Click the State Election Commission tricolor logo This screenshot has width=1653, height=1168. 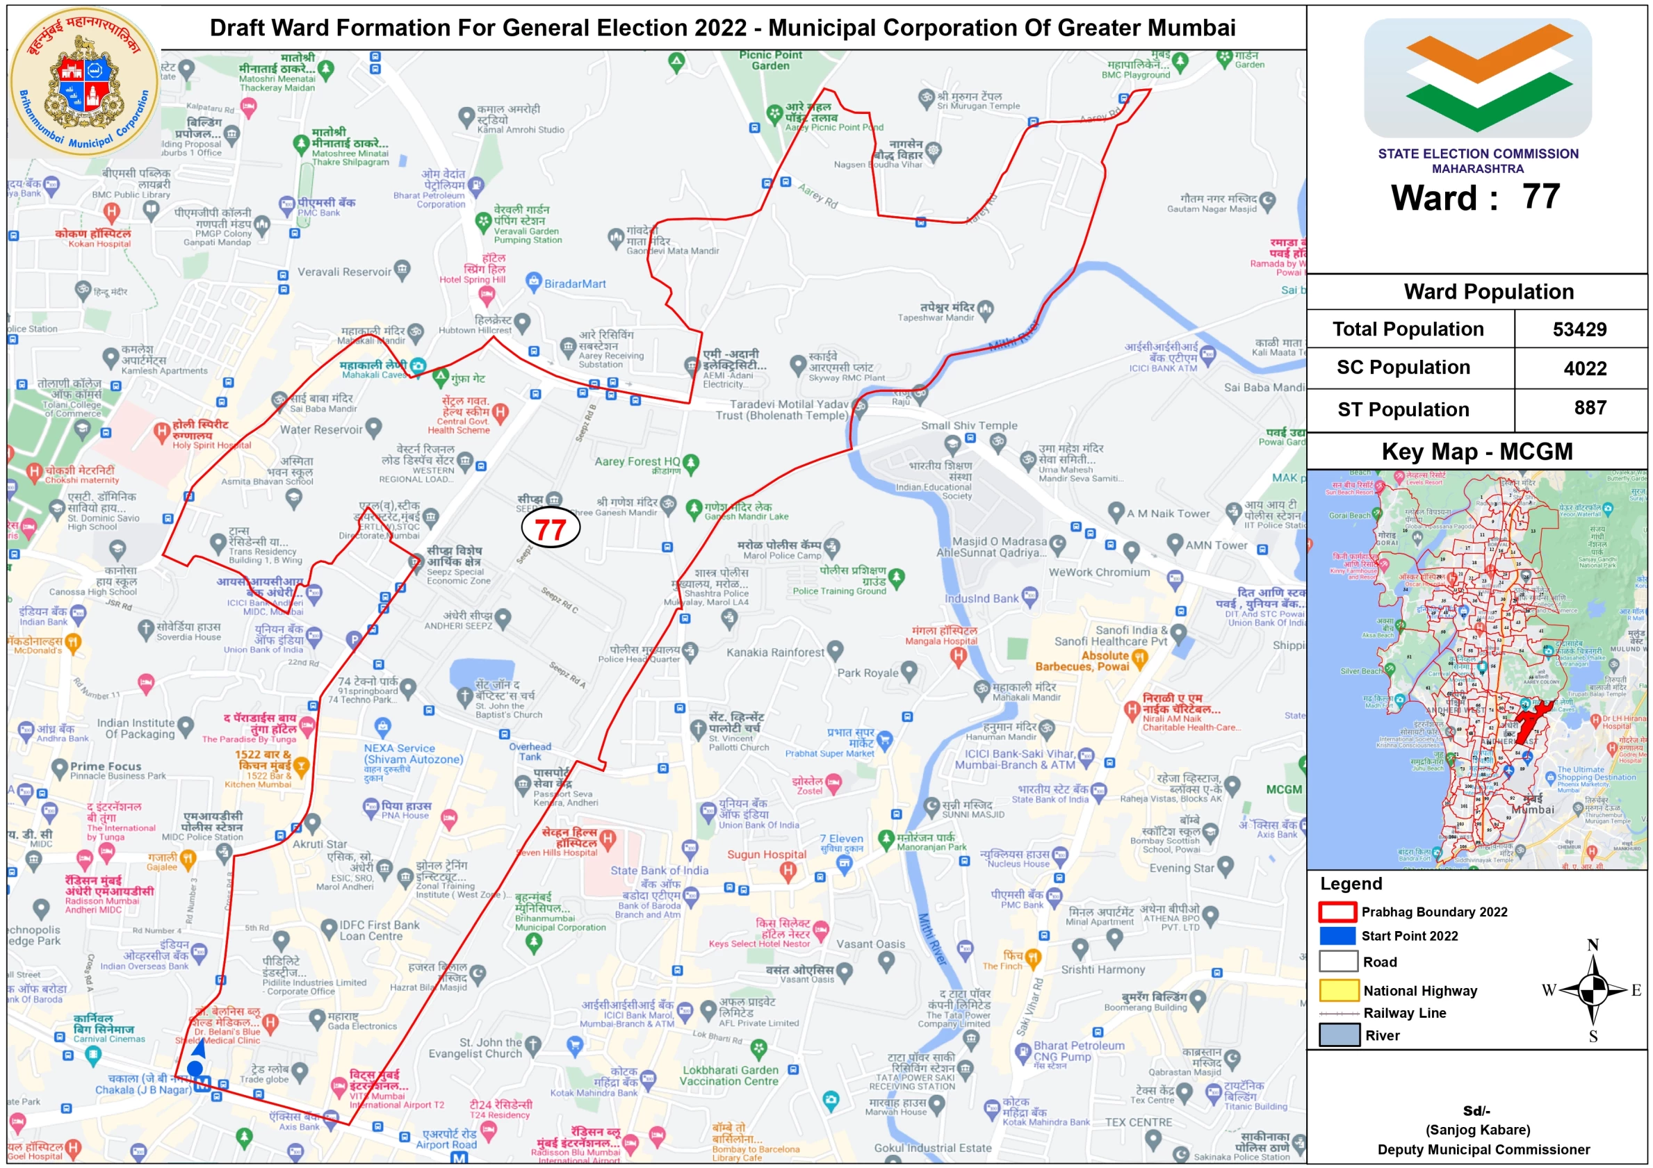click(x=1477, y=78)
